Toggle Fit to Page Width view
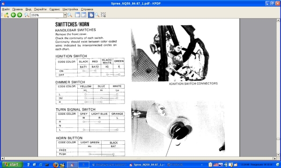 coord(77,15)
